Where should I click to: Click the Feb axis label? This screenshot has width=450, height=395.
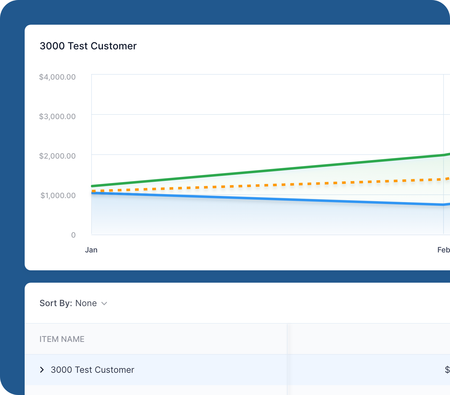click(x=444, y=250)
